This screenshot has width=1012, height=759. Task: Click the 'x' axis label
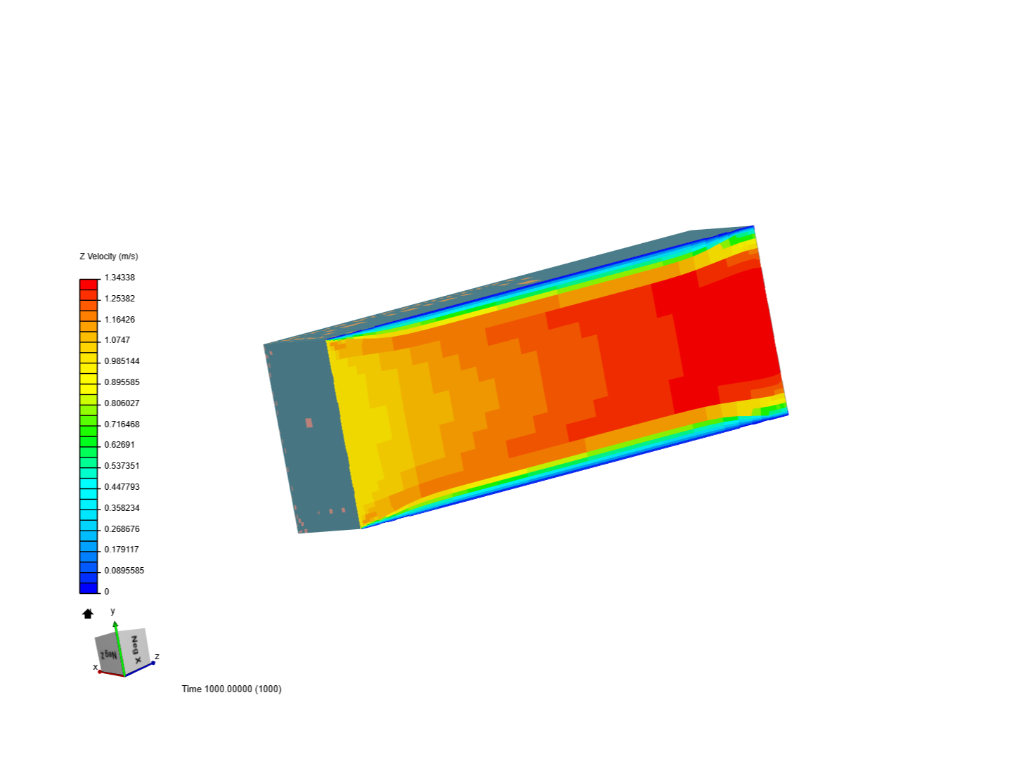(x=95, y=666)
